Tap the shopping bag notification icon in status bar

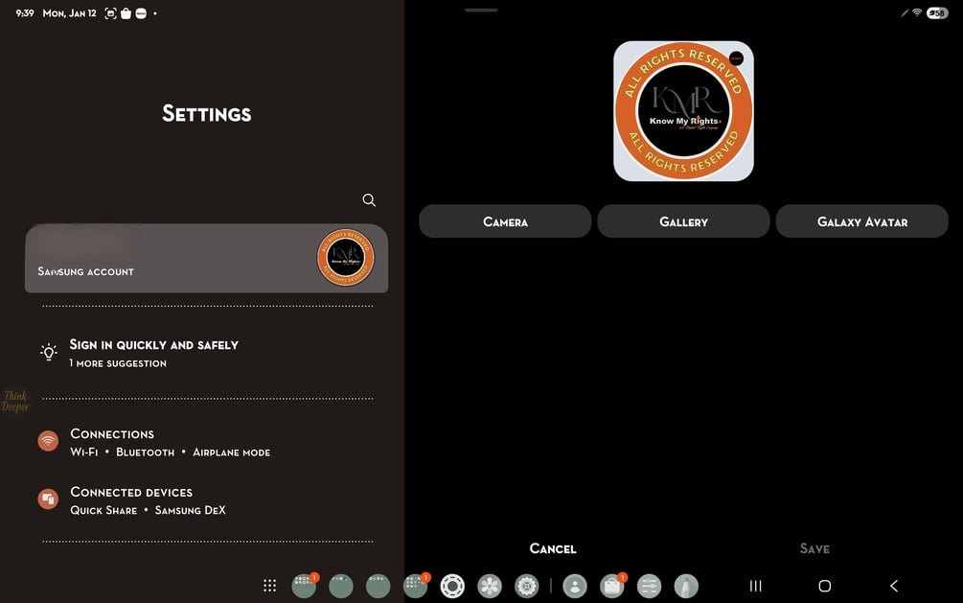point(126,12)
